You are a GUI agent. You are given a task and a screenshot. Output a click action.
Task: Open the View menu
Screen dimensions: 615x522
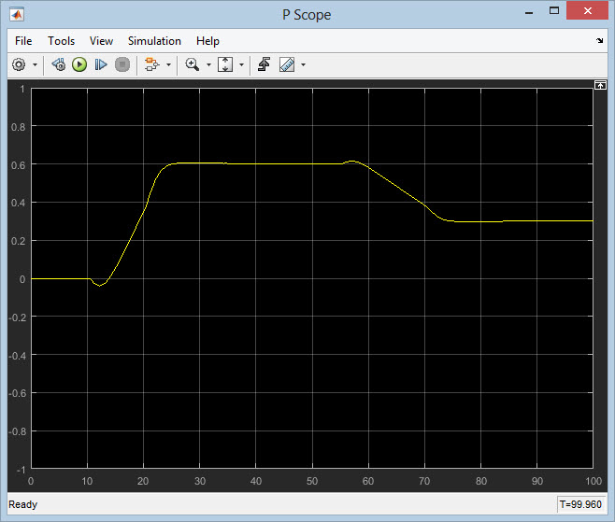[101, 41]
